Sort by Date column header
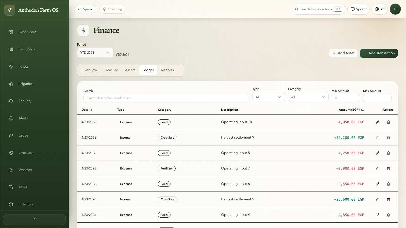 point(87,110)
